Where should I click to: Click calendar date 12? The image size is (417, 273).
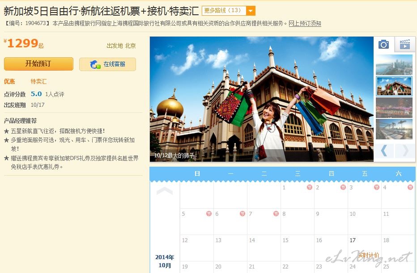click(x=185, y=240)
